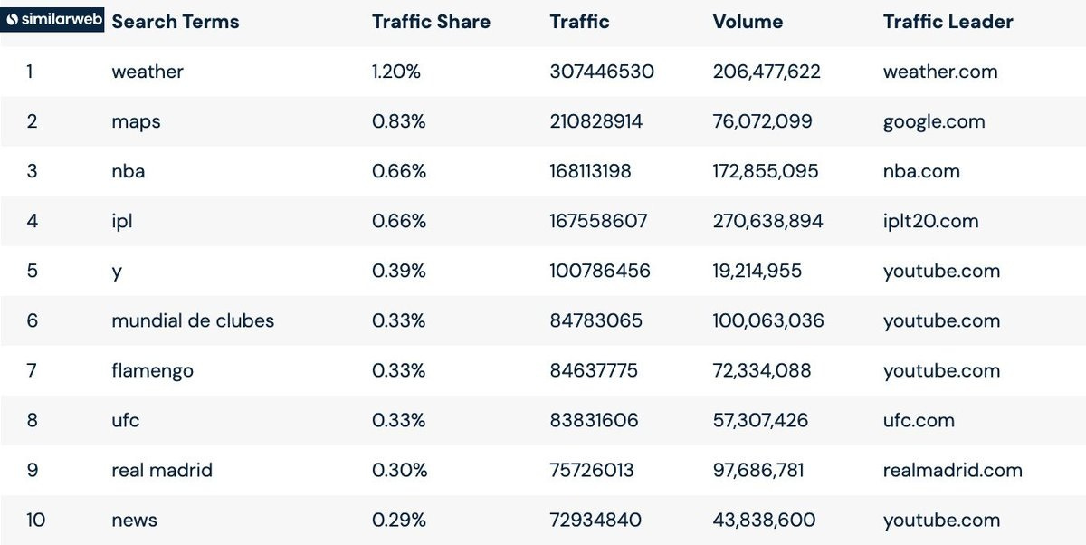Viewport: 1086px width, 545px height.
Task: Click volume value 206,477,622
Action: [767, 72]
